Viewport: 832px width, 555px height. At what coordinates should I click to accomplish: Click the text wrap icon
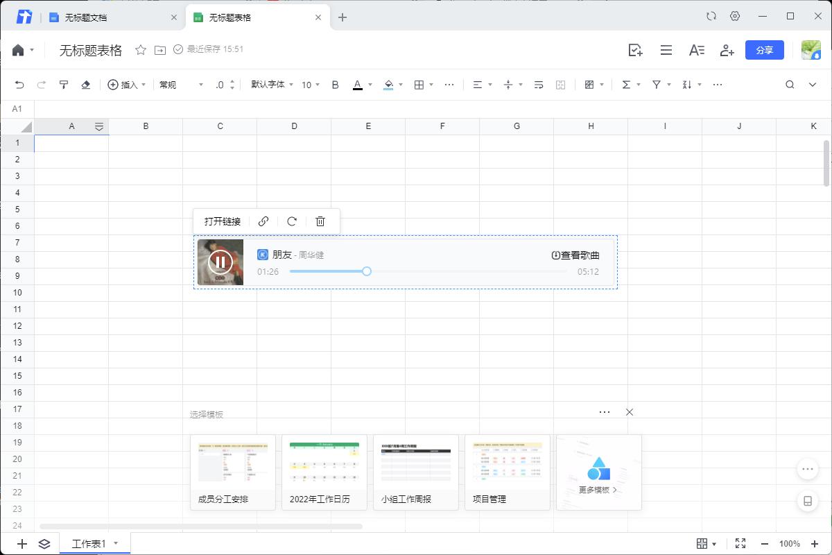coord(539,84)
